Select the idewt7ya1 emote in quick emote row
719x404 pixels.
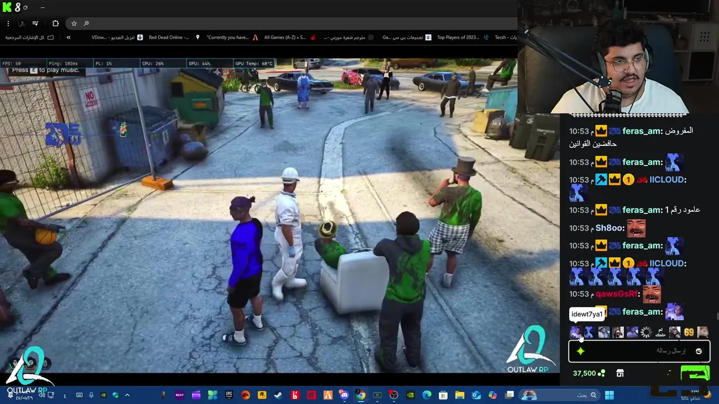pos(576,332)
